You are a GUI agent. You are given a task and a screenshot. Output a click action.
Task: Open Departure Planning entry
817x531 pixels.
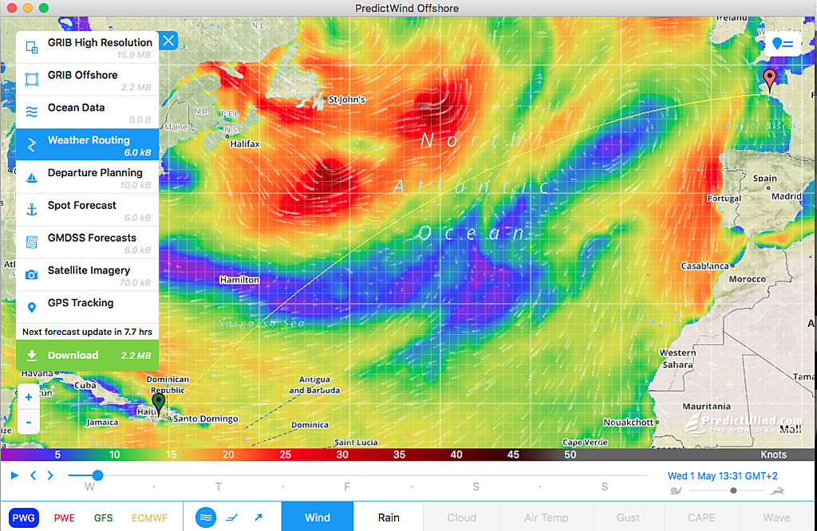(88, 178)
